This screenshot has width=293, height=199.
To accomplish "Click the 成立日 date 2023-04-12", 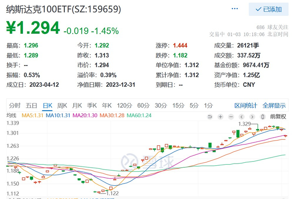I will point(44,85).
